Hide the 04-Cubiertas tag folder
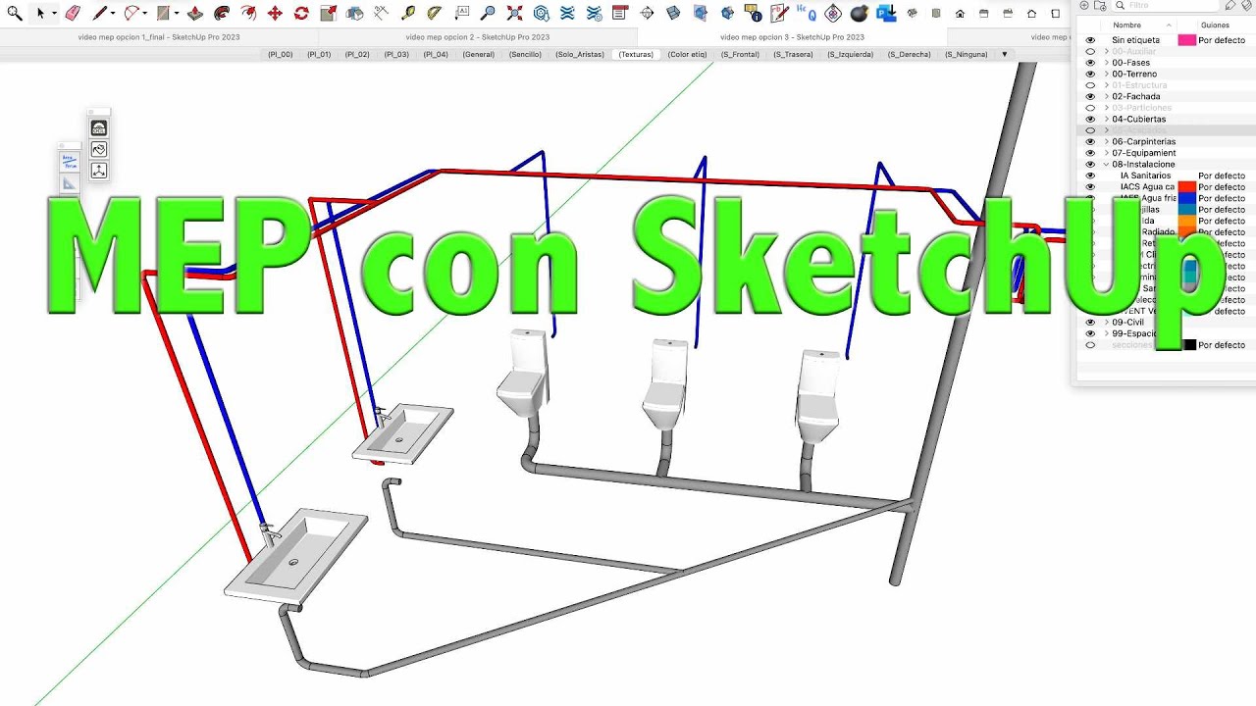Screen dimensions: 1256x706 click(x=1090, y=119)
